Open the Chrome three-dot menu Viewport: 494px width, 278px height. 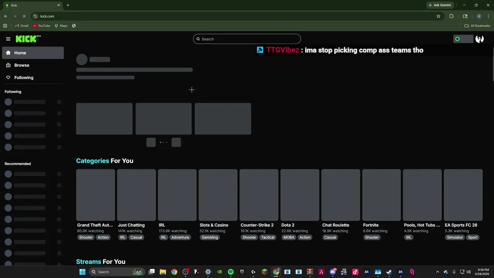489,16
